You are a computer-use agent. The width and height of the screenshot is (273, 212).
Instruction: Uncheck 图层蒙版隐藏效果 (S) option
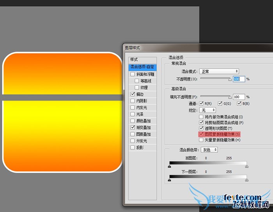pyautogui.click(x=201, y=134)
